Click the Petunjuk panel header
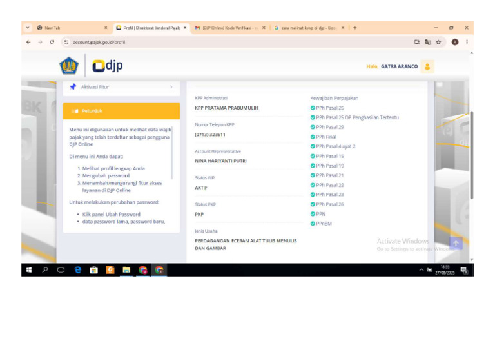Viewport: 495px width, 350px height. [x=122, y=111]
